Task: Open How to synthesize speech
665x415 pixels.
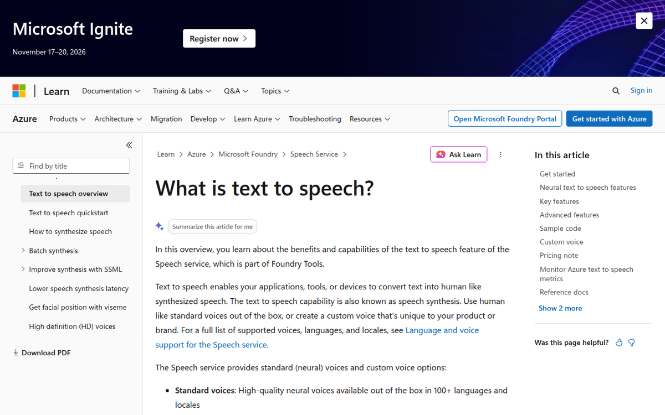Action: point(70,231)
